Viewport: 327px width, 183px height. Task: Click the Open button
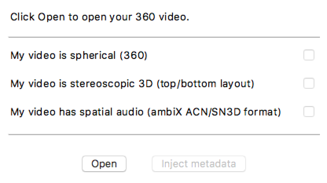click(x=104, y=164)
